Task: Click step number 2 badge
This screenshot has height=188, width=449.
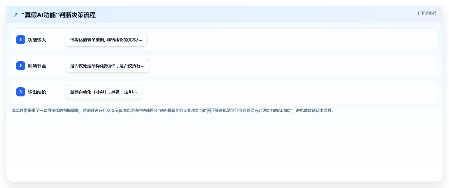Action: tap(21, 66)
